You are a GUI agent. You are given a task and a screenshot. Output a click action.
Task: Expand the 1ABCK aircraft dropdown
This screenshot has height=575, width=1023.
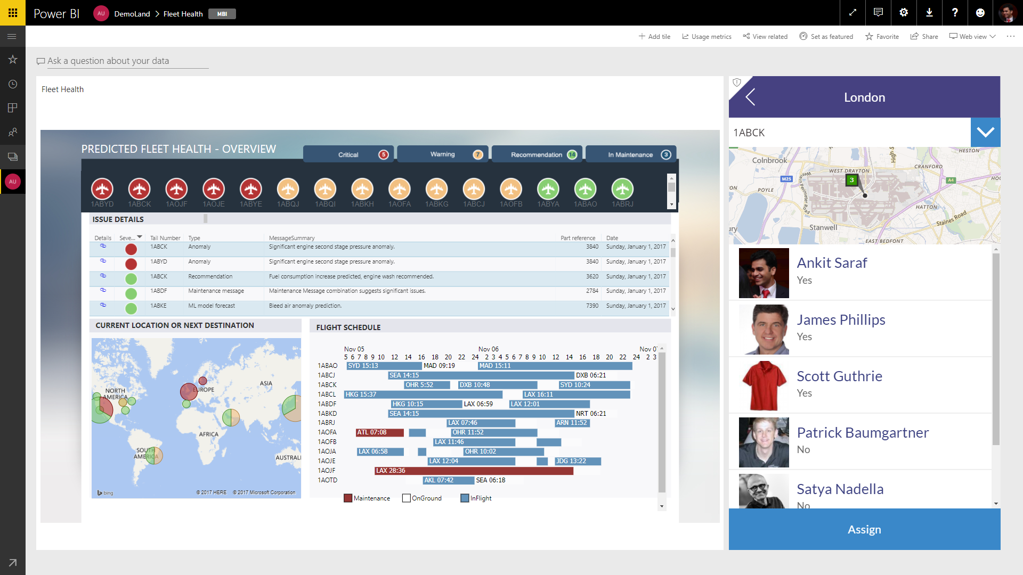point(985,133)
